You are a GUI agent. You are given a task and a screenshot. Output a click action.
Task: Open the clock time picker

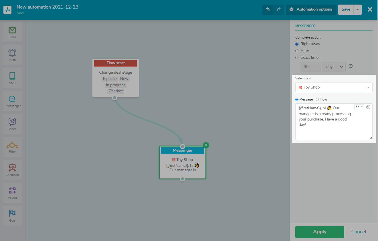coord(351,67)
